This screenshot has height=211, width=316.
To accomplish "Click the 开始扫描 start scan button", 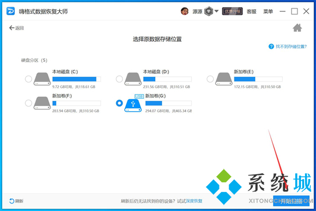I will point(291,201).
